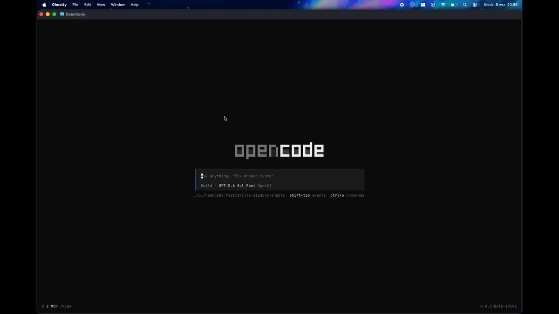Click the ctrl+p commands hint
Image resolution: width=559 pixels, height=314 pixels.
tap(348, 195)
